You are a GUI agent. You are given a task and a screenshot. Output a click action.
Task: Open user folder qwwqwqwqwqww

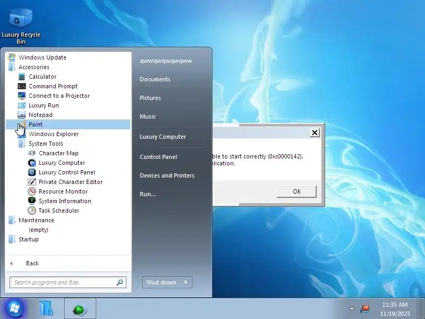pyautogui.click(x=166, y=61)
